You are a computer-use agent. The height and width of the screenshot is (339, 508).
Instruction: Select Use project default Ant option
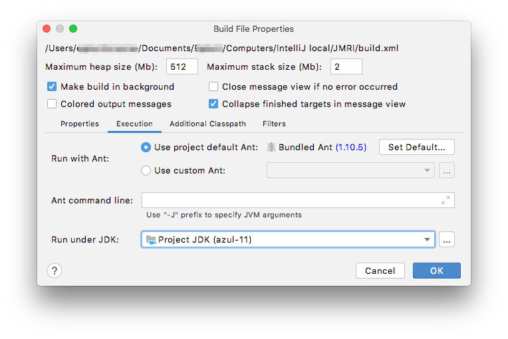[x=146, y=147]
